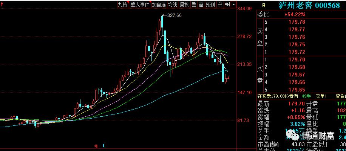Click sell level 3 price 179.76
This screenshot has width=346, height=151.
[297, 37]
